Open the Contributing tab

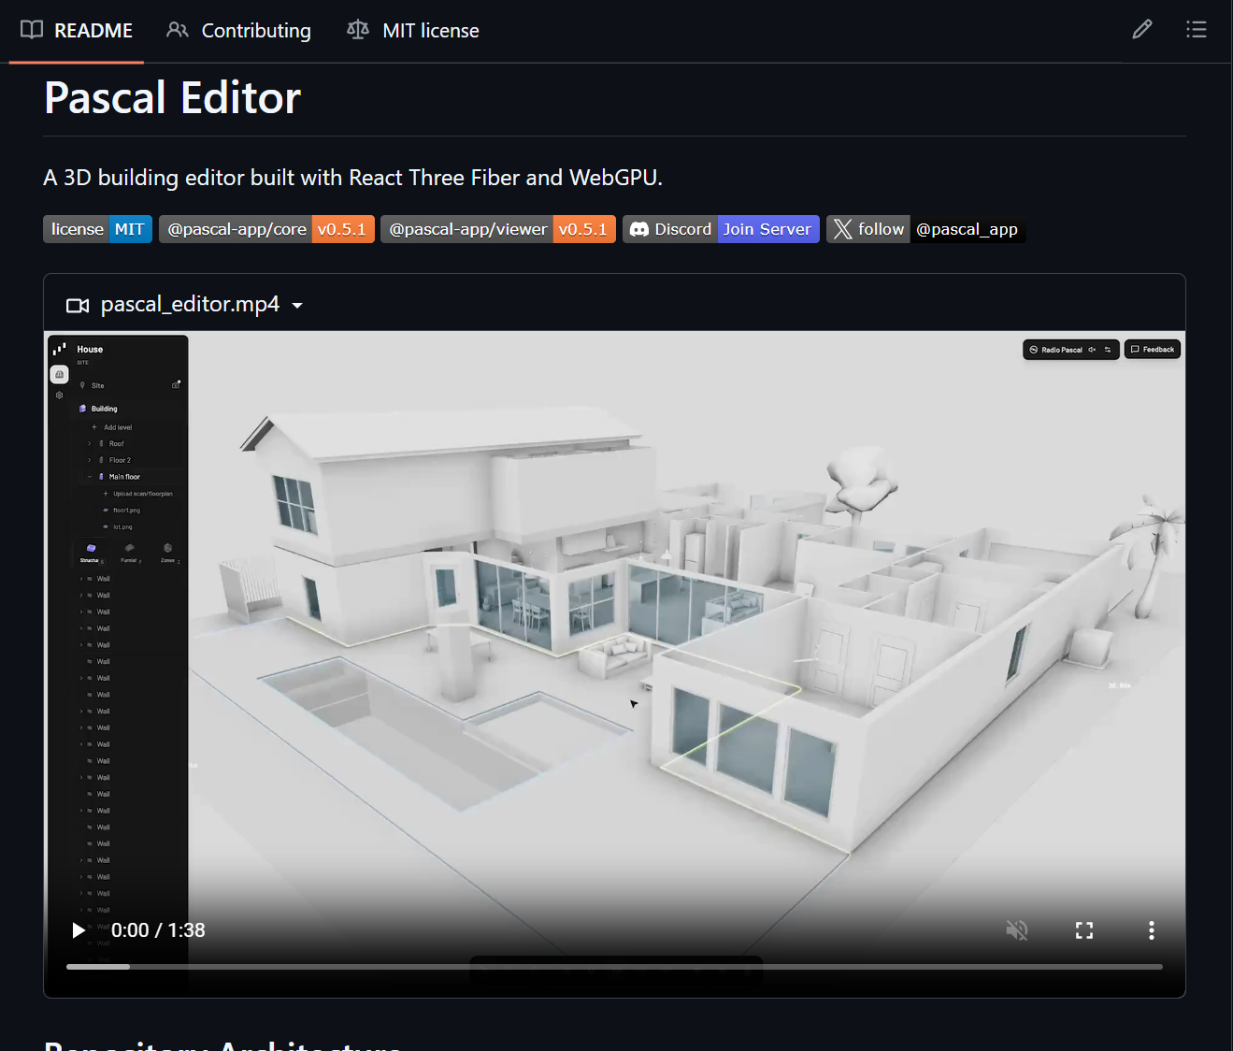click(238, 30)
